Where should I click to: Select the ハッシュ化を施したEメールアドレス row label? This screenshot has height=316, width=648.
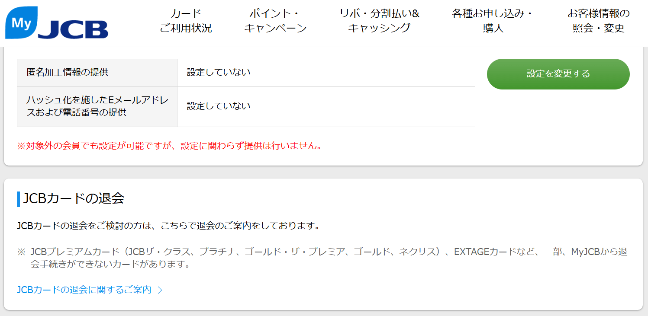pos(97,106)
